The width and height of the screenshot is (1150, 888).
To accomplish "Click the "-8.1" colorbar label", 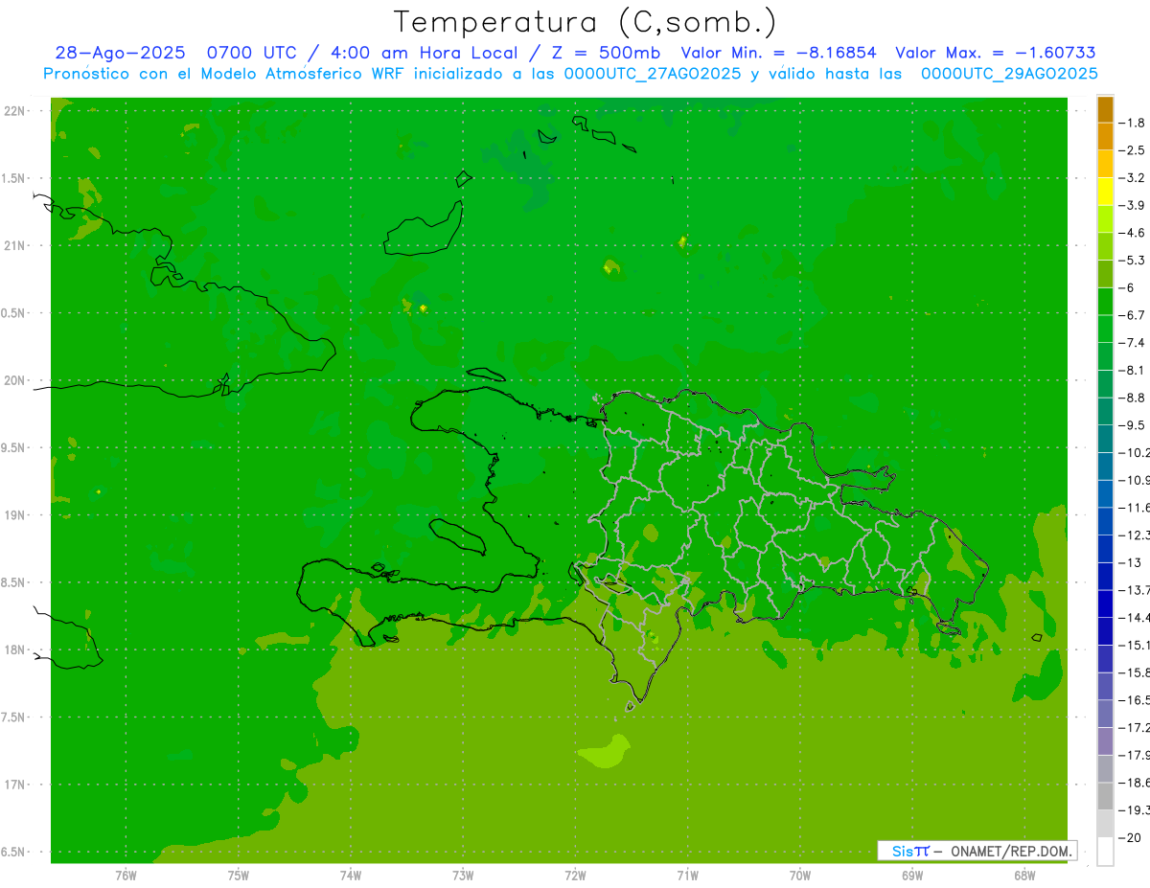I will (x=1133, y=370).
